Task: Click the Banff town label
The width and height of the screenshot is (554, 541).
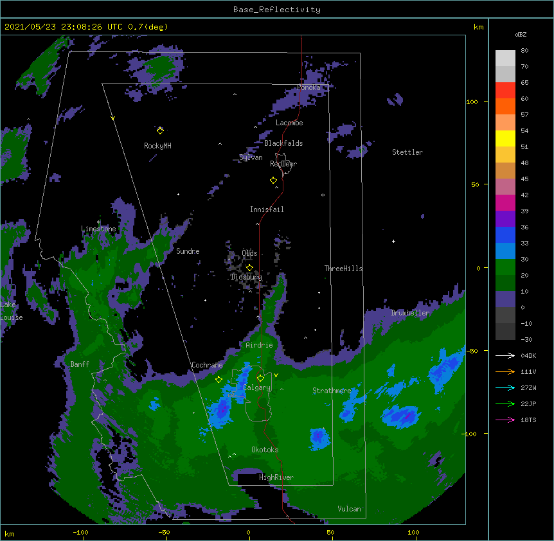Action: coord(80,364)
